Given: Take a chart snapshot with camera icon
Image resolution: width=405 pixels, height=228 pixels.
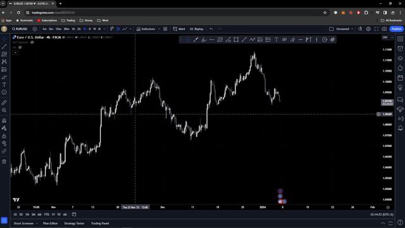Looking at the screenshot, I should [384, 29].
